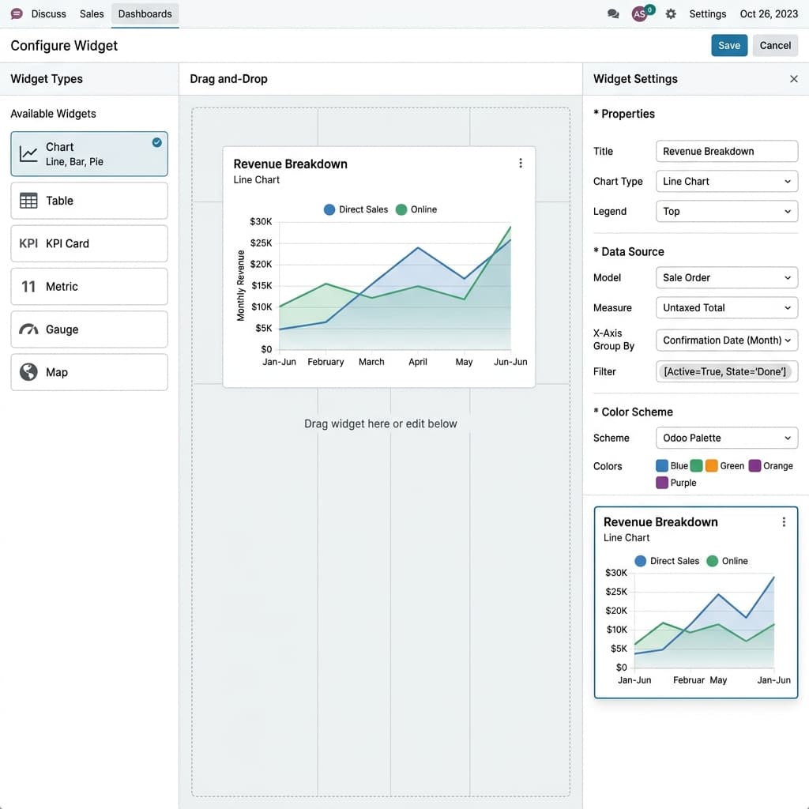
Task: Go to the Sales menu
Action: (x=92, y=14)
